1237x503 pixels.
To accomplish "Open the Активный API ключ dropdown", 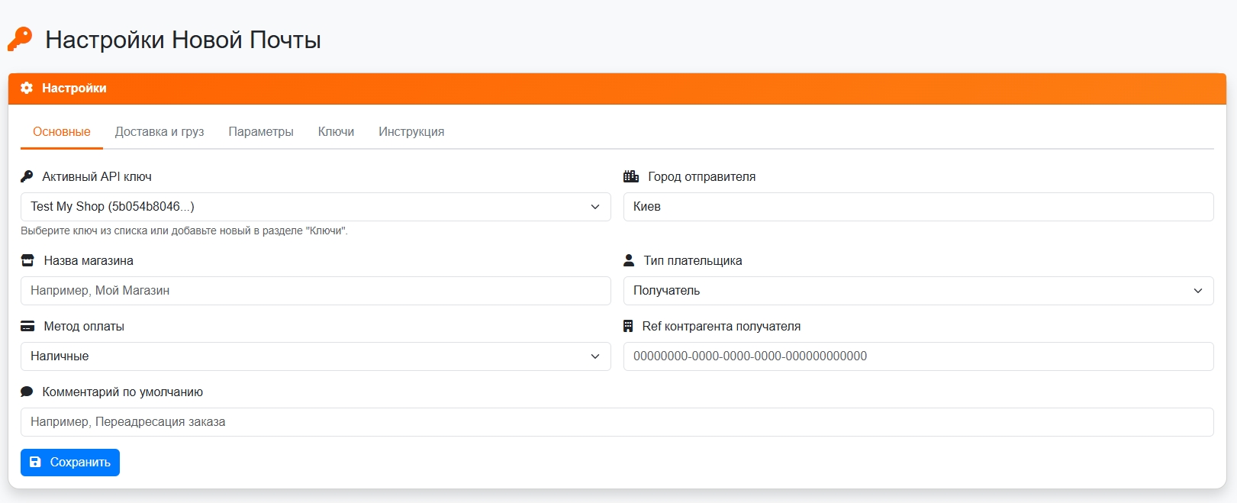I will point(315,207).
